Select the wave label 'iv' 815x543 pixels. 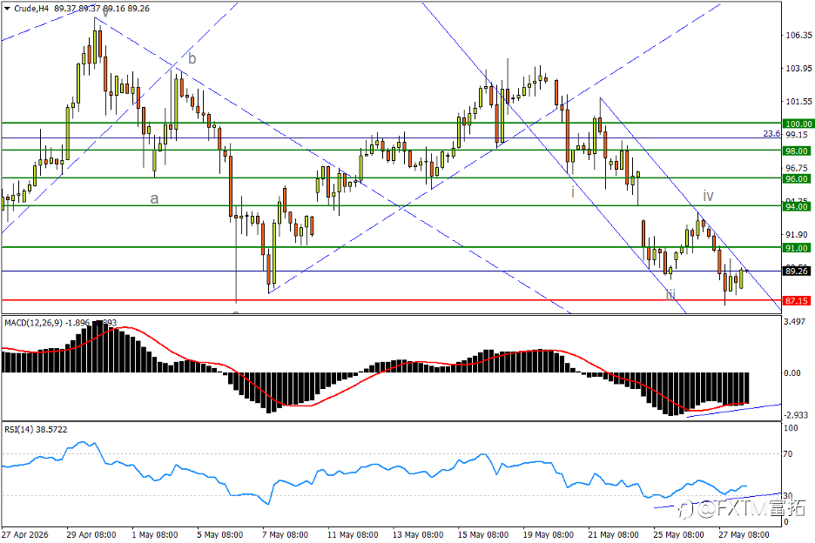point(708,196)
